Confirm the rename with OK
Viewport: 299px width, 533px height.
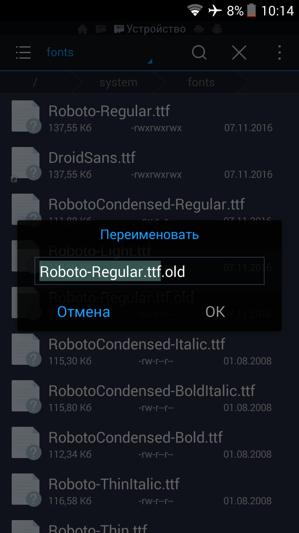click(215, 311)
